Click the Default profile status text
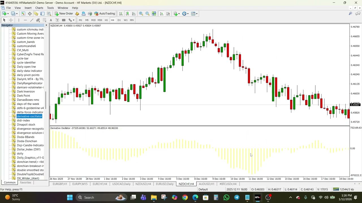362x203 pixels. (203, 189)
